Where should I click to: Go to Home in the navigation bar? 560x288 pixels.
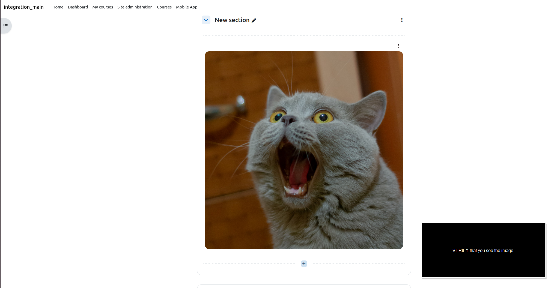pyautogui.click(x=58, y=7)
